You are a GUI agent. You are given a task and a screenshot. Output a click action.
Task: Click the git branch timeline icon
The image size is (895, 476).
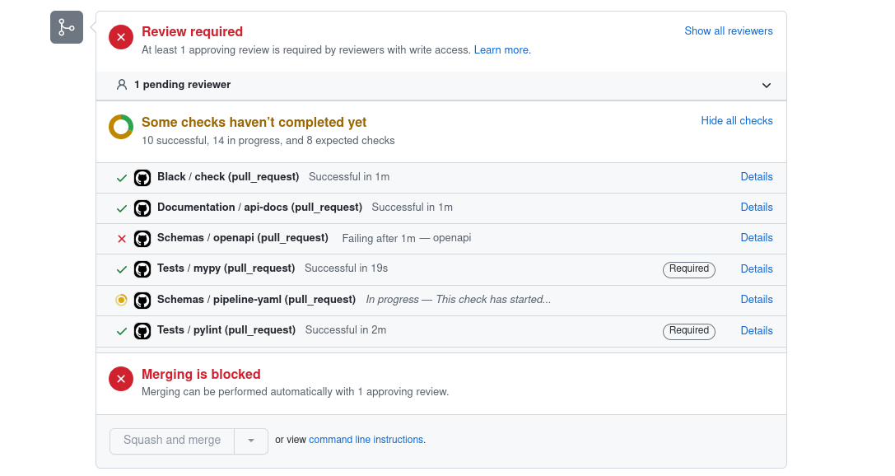(x=66, y=26)
